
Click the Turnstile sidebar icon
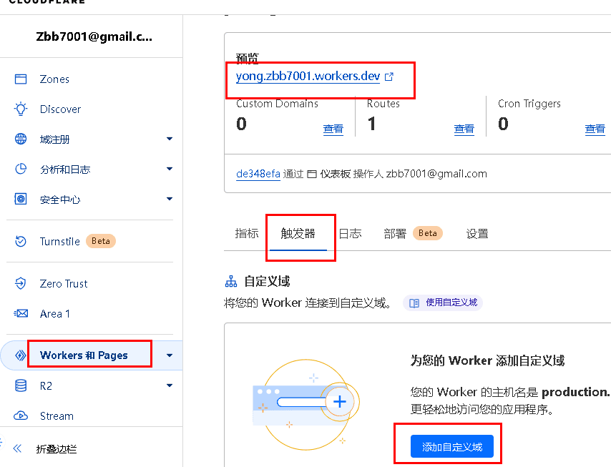[21, 242]
